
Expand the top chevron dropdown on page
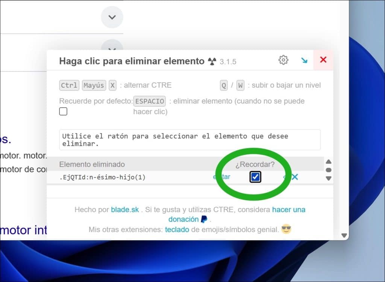pyautogui.click(x=112, y=17)
